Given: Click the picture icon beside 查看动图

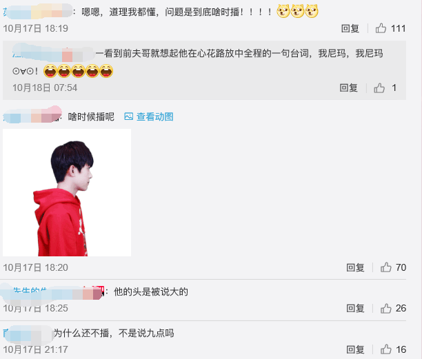Looking at the screenshot, I should click(x=129, y=116).
